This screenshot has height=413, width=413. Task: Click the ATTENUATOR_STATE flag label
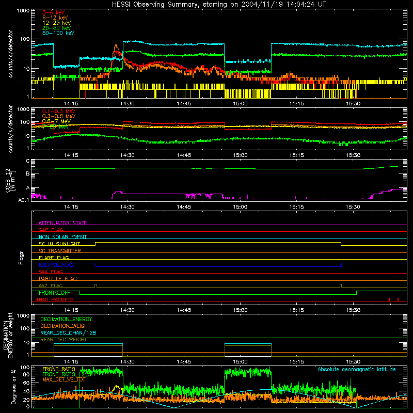62,223
